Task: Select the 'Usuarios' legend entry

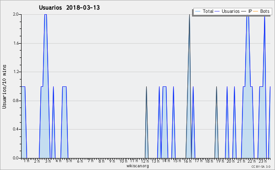Action: coord(231,11)
